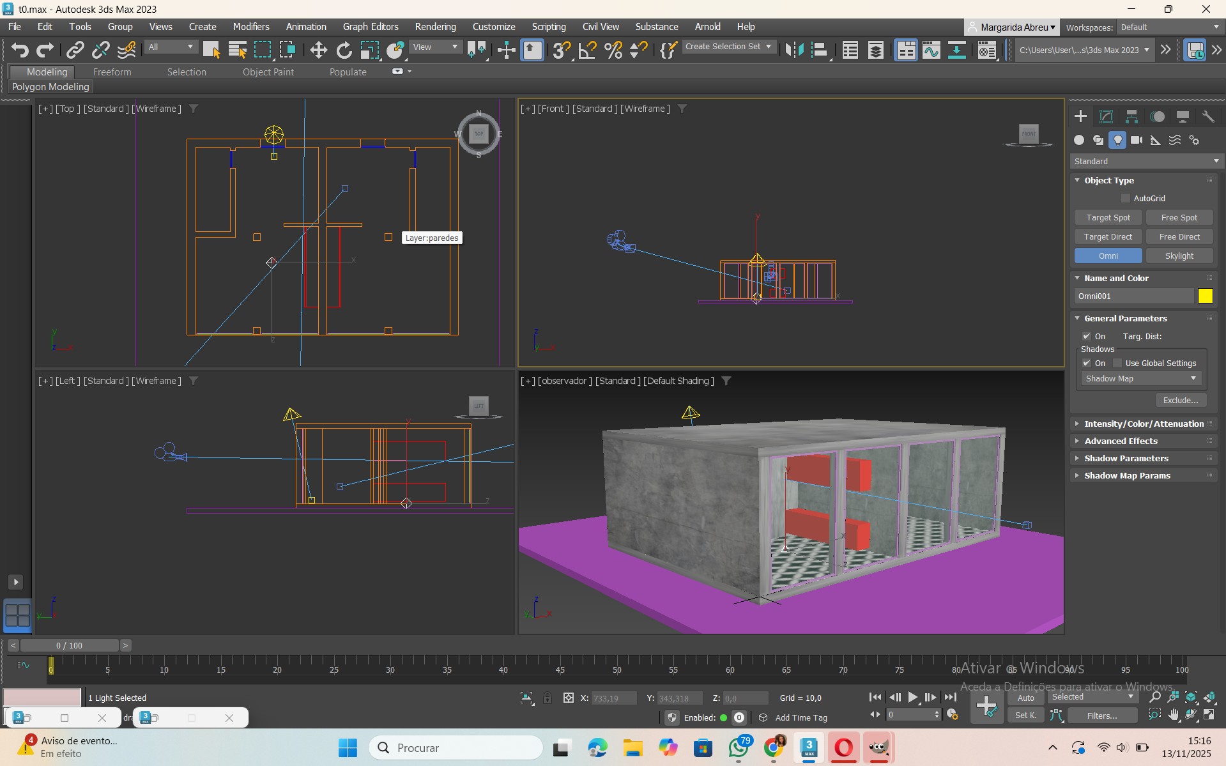Switch to the Freeform ribbon tab
Screen dimensions: 1226x766
pyautogui.click(x=112, y=72)
